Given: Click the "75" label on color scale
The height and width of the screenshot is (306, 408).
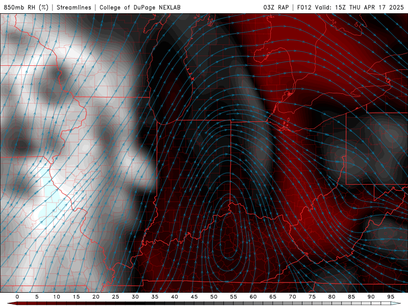Looking at the screenshot, I should (x=312, y=297).
